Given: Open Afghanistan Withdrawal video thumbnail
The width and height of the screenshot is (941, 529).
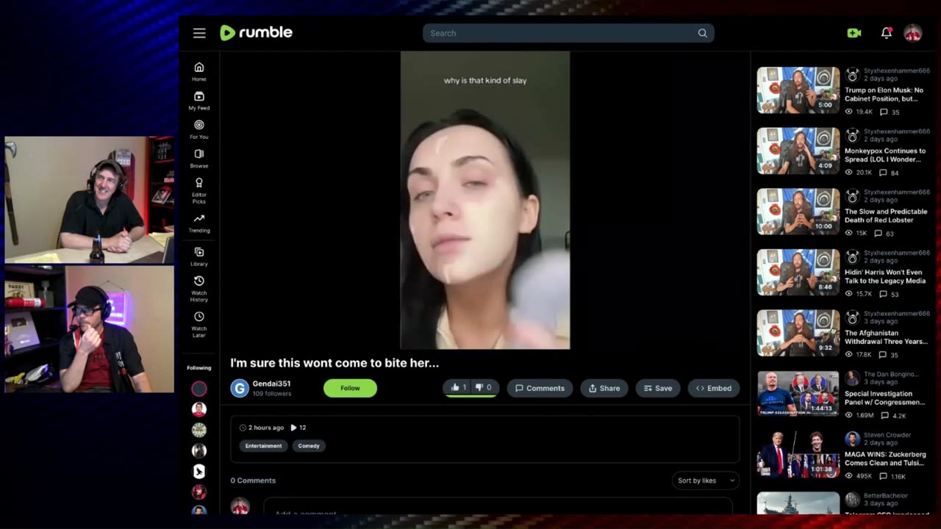Looking at the screenshot, I should click(798, 333).
